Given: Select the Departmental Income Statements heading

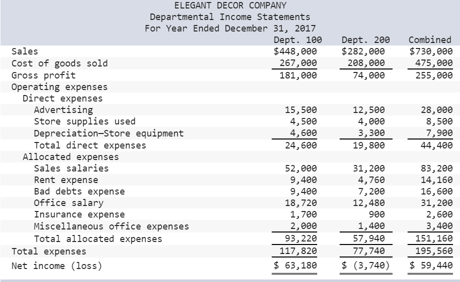Looking at the screenshot, I should point(230,17).
